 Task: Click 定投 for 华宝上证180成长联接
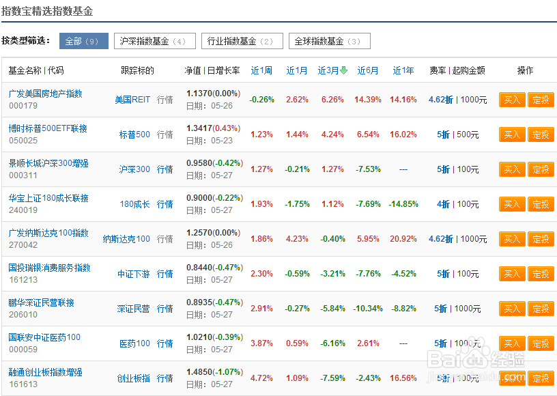(541, 204)
